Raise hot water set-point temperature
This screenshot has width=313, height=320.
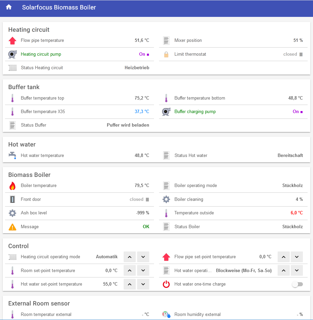(130, 284)
